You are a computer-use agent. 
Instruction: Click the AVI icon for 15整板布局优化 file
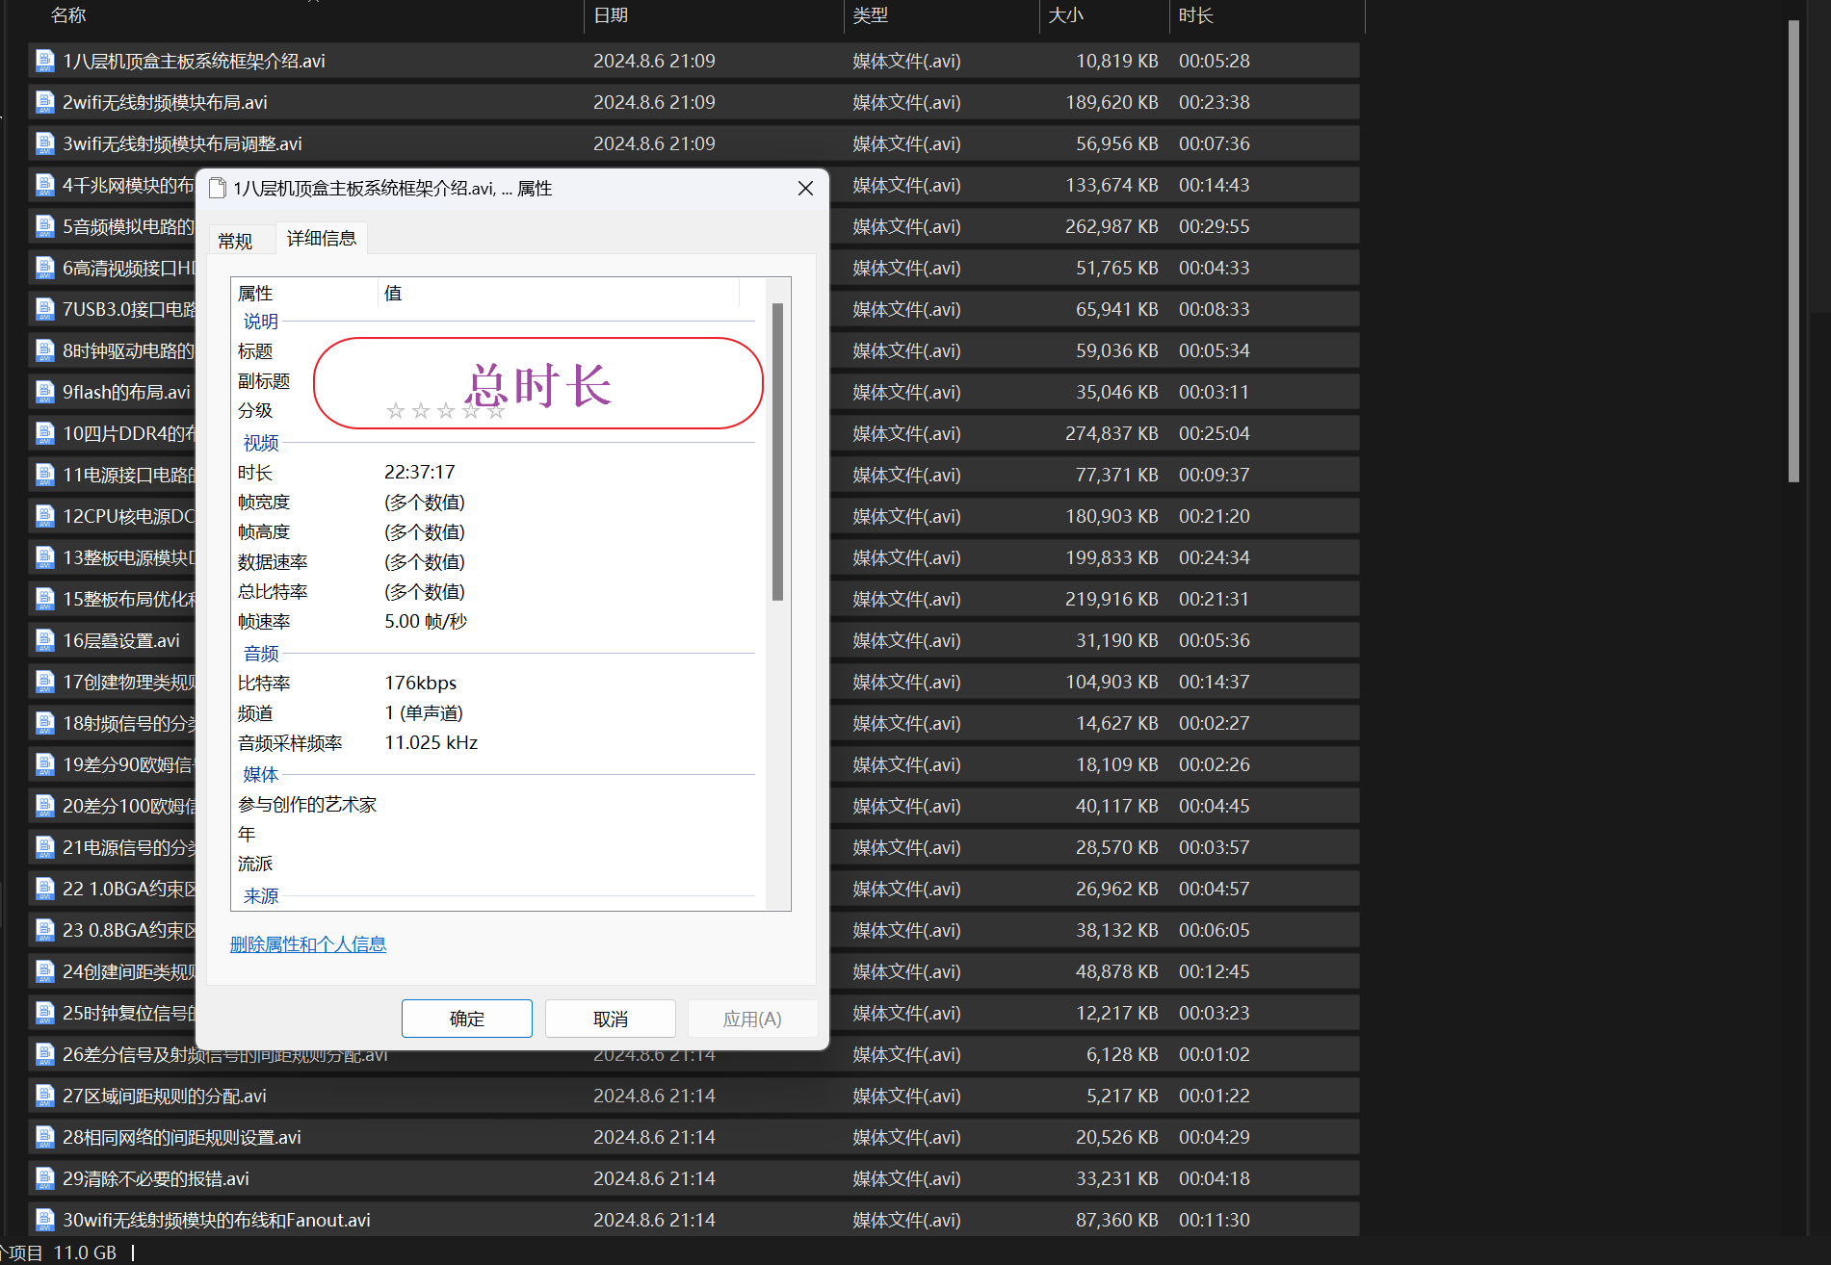coord(44,599)
